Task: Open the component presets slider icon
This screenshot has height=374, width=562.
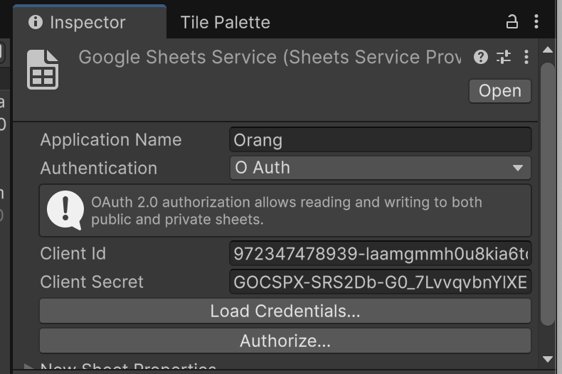Action: click(x=504, y=57)
